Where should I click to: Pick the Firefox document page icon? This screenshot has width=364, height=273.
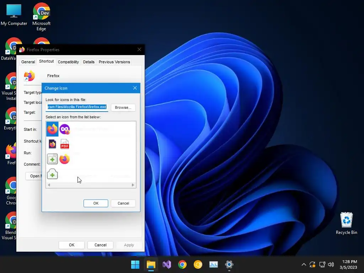[x=52, y=144]
